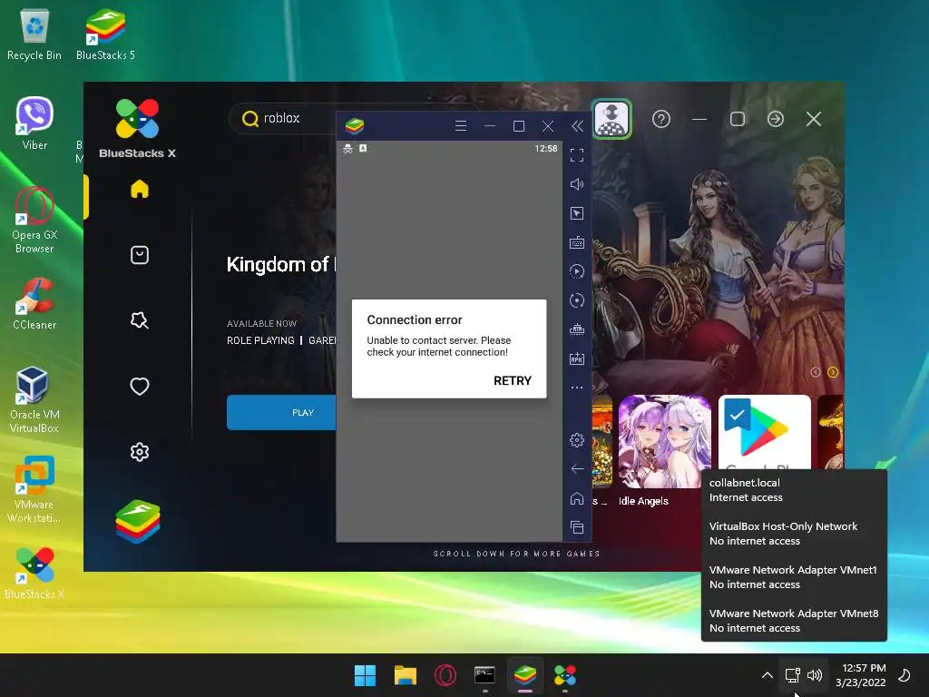Open the Opera GX Browser desktop shortcut

tap(34, 221)
